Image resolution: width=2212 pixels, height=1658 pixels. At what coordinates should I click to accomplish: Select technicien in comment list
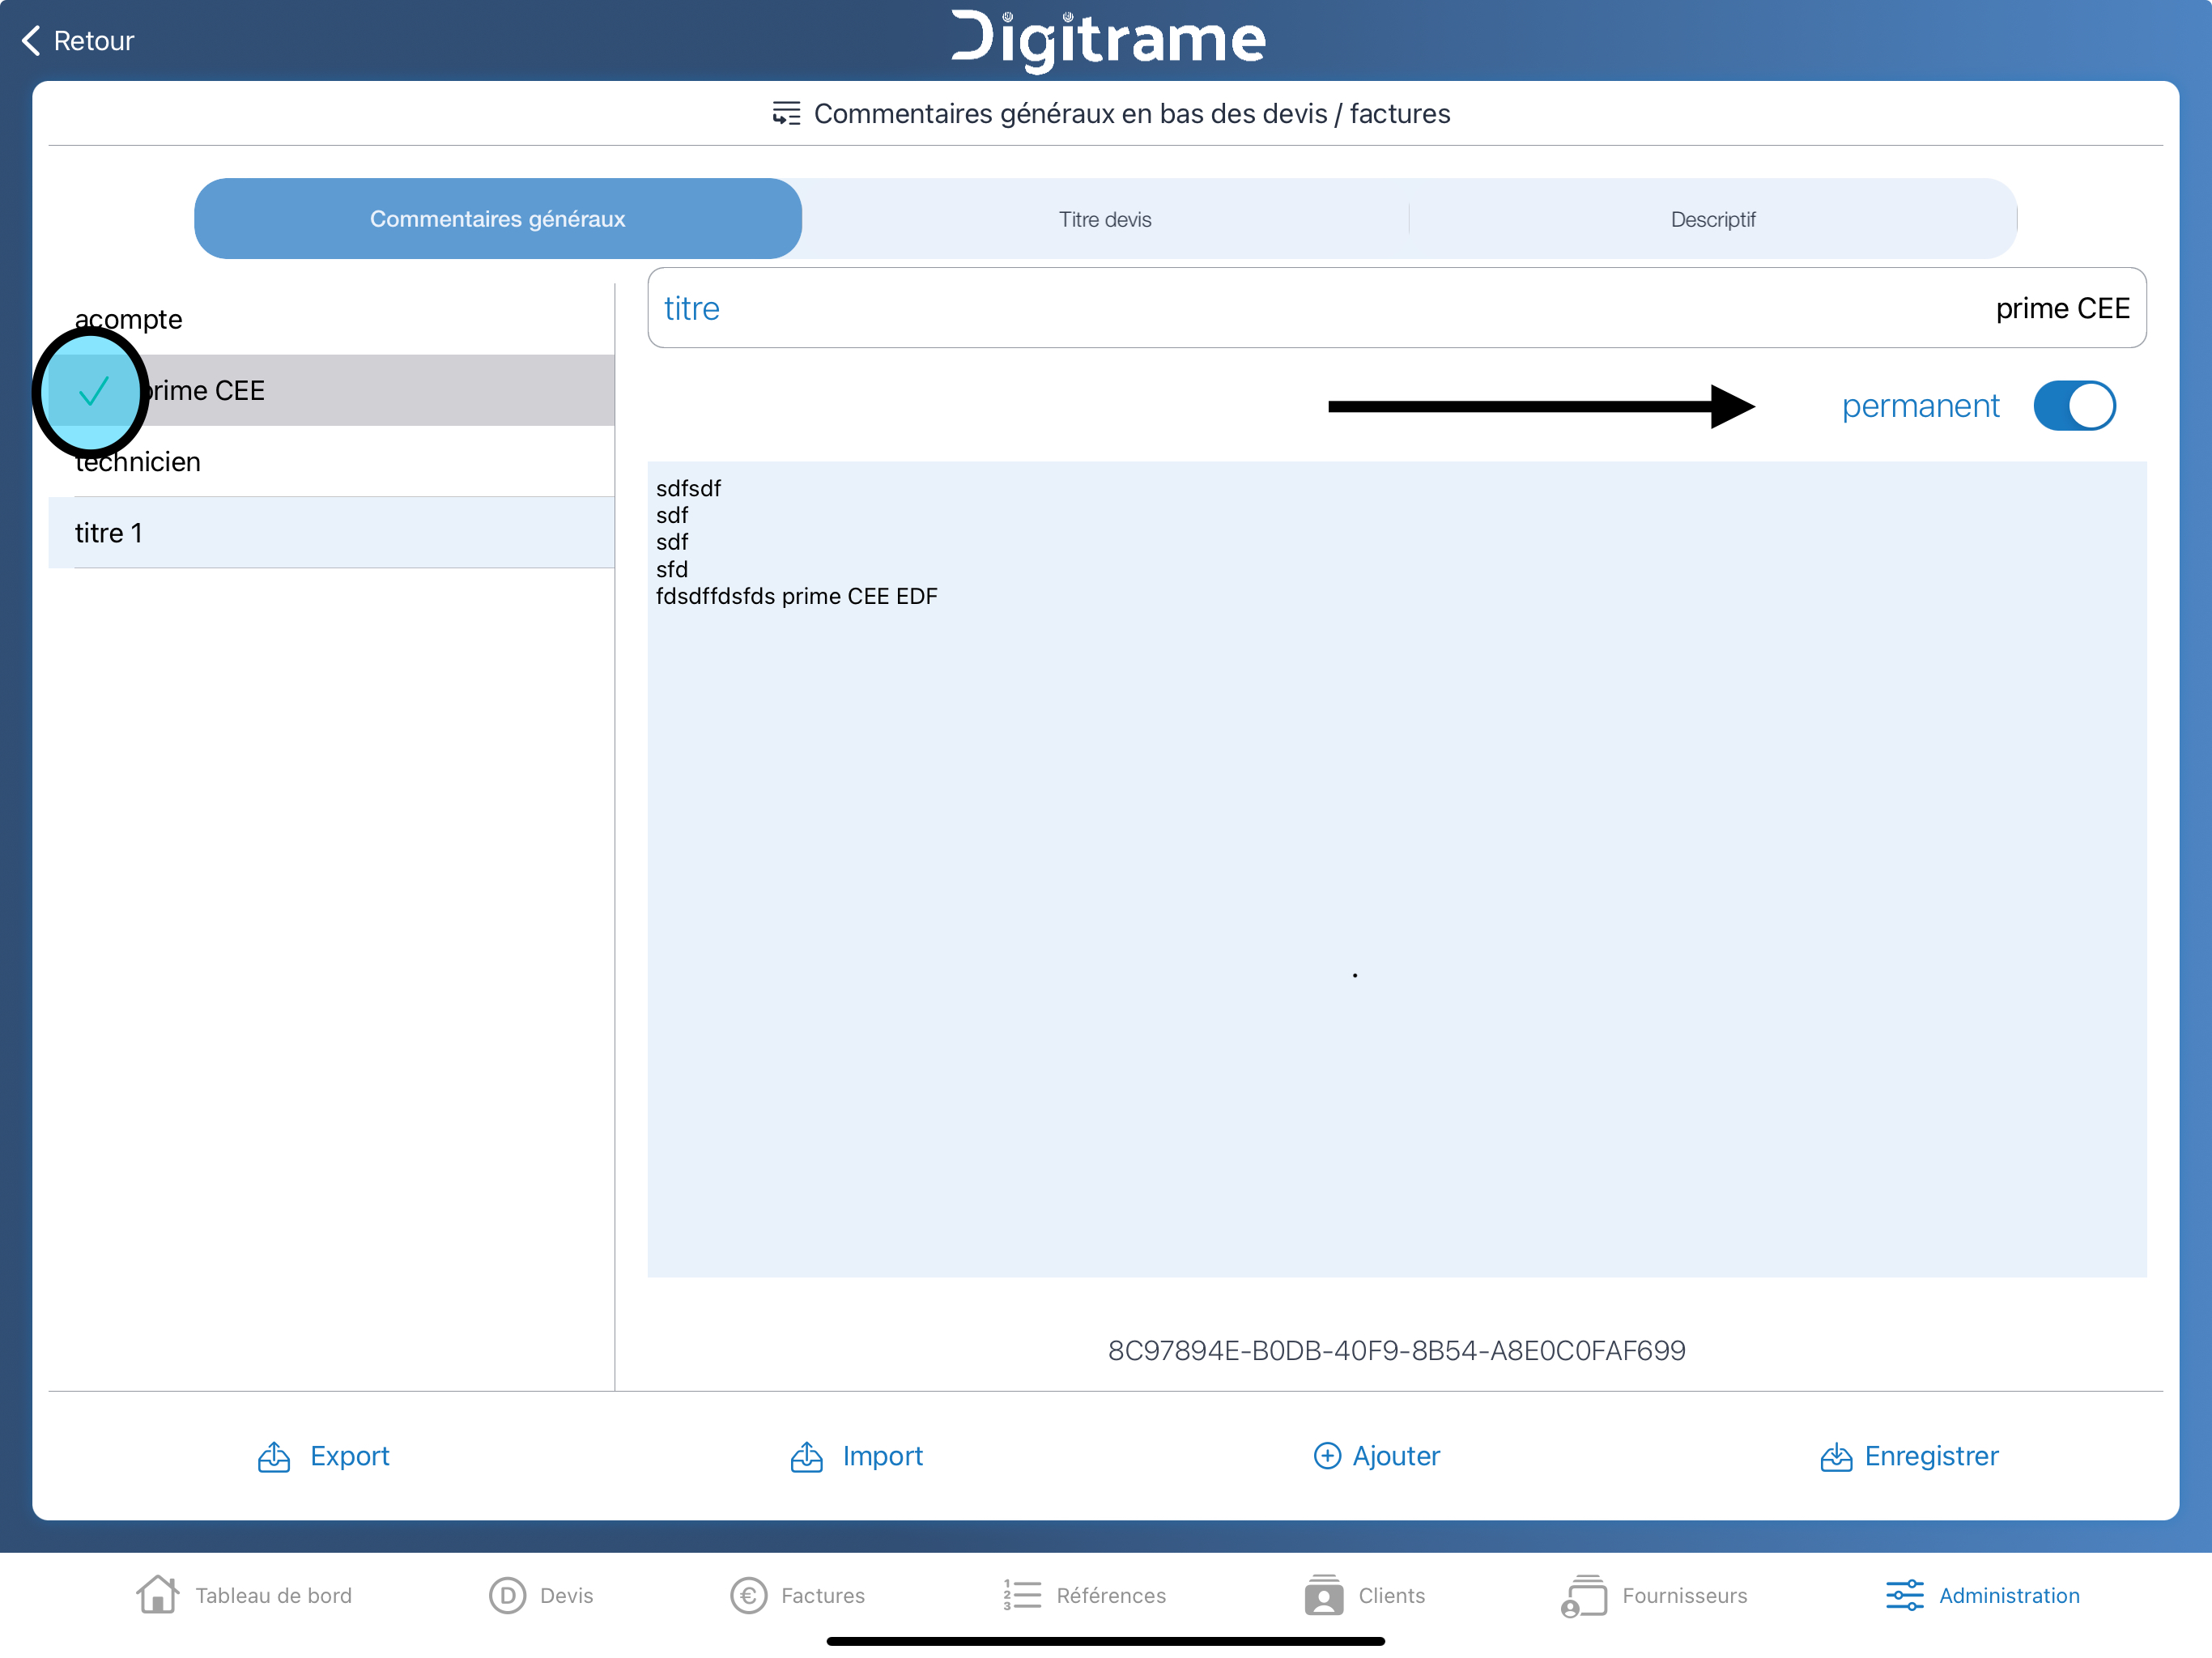click(331, 462)
